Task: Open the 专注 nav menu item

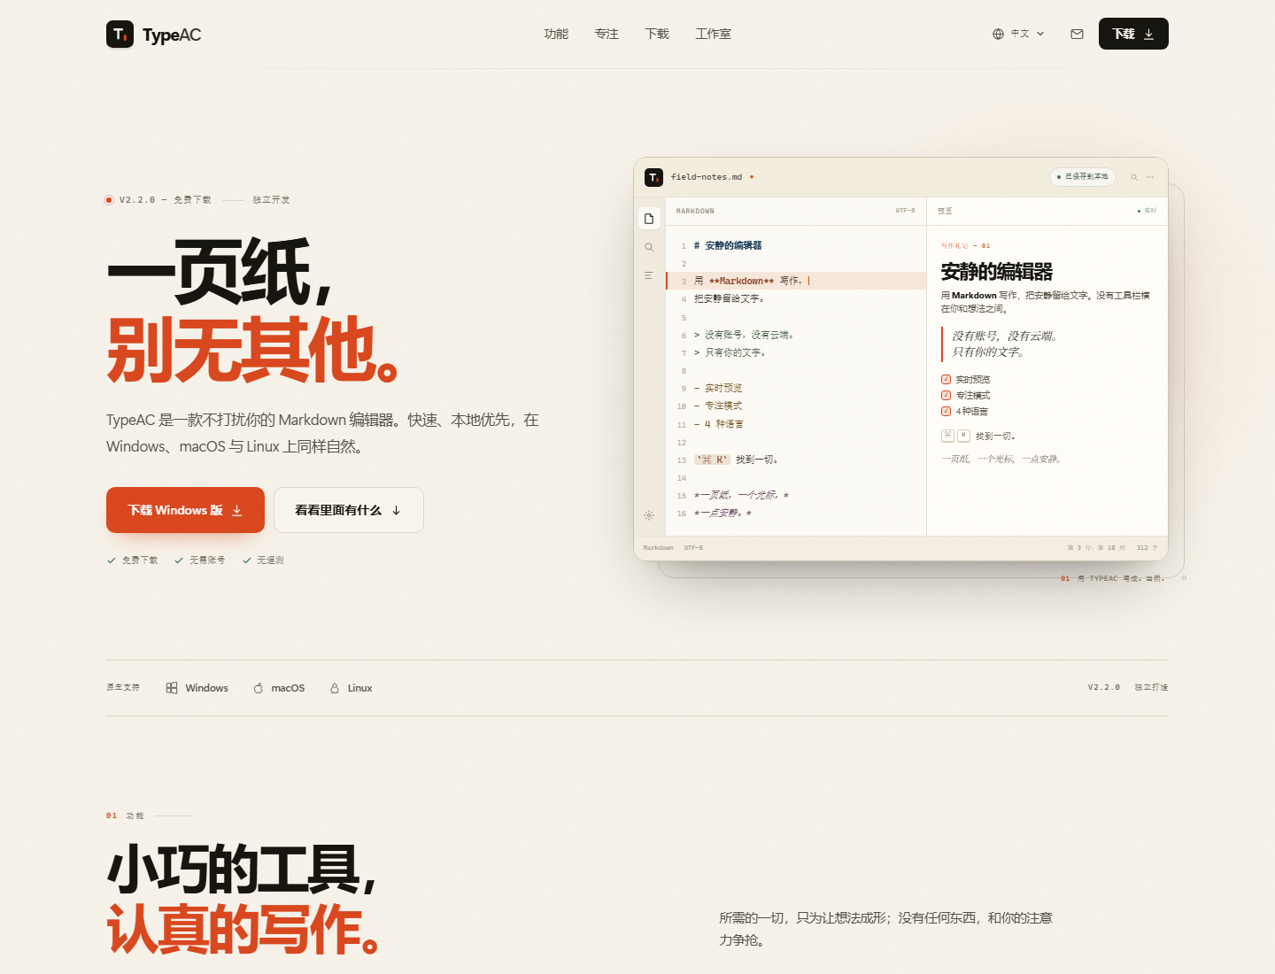Action: pyautogui.click(x=607, y=34)
